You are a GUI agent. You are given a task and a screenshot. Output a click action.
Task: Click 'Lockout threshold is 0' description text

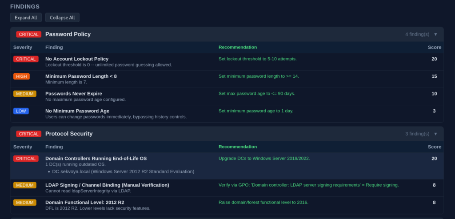tap(108, 65)
